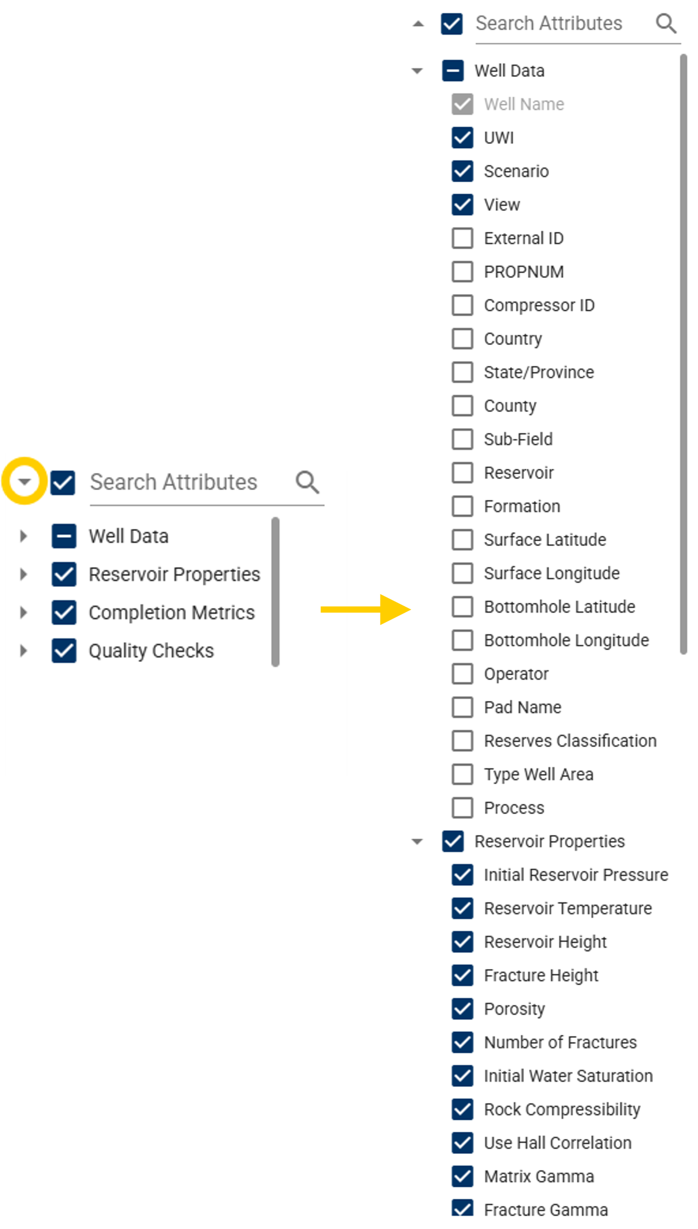Collapse the Reservoir Properties group in right panel

(417, 841)
